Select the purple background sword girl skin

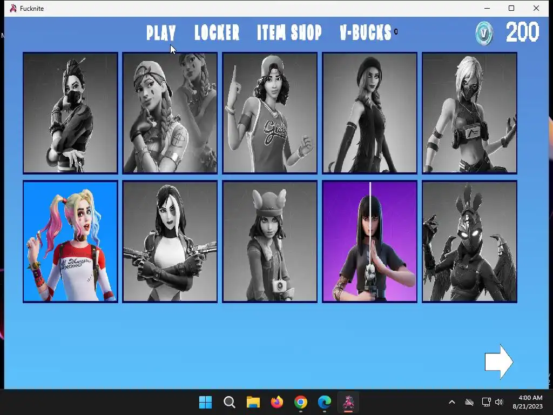[x=369, y=242]
